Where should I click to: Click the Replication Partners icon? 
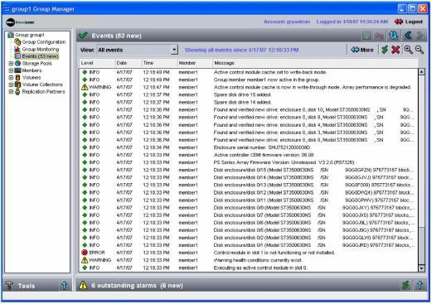pyautogui.click(x=17, y=92)
